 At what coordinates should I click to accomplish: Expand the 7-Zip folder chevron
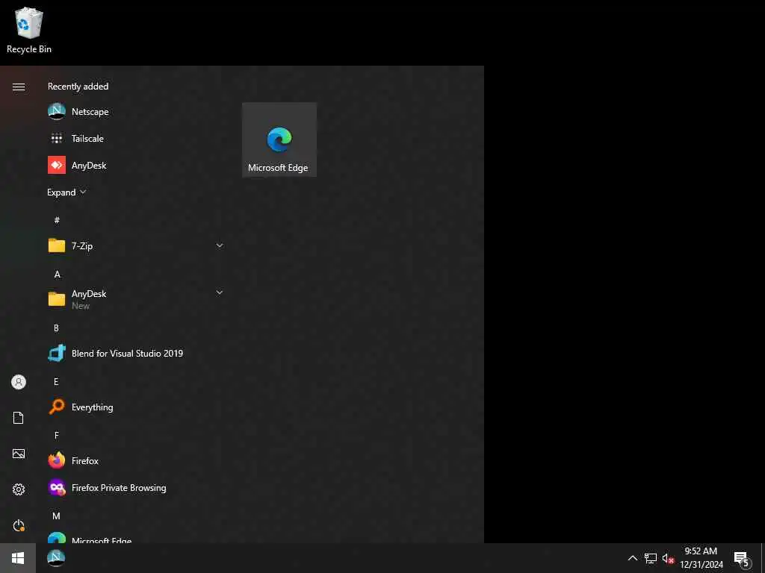(220, 245)
